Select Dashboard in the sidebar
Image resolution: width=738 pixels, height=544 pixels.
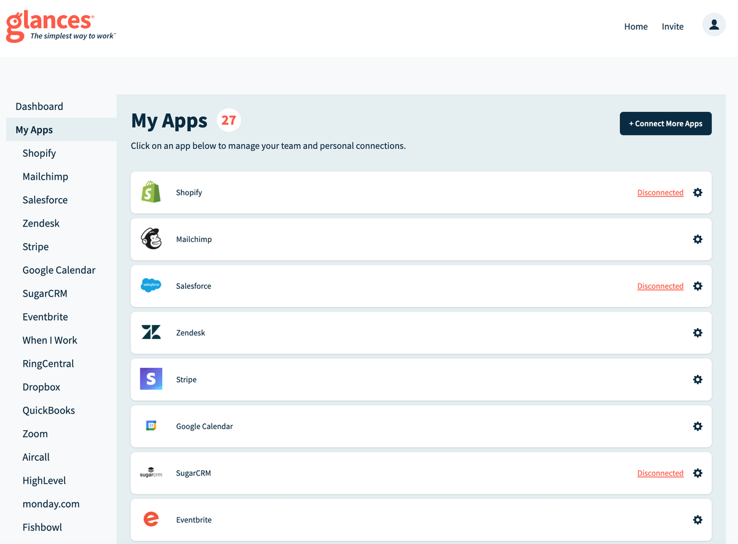(39, 106)
